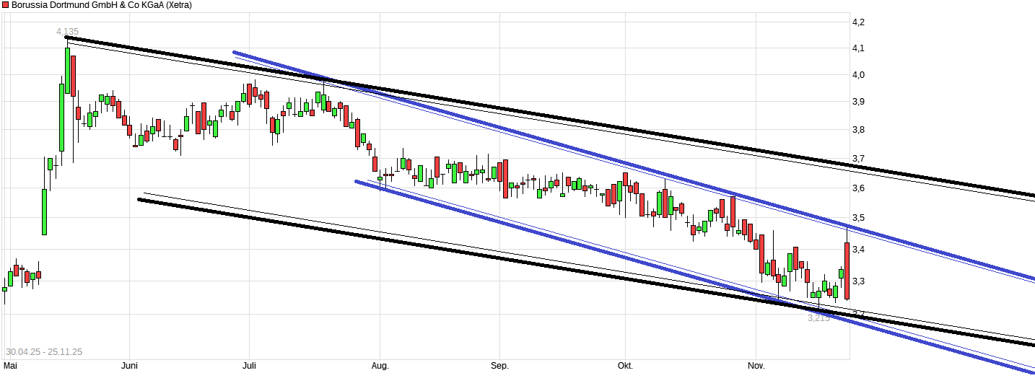Click the date range 30.04.25 - 25.11.25
The width and height of the screenshot is (1035, 386).
(44, 352)
